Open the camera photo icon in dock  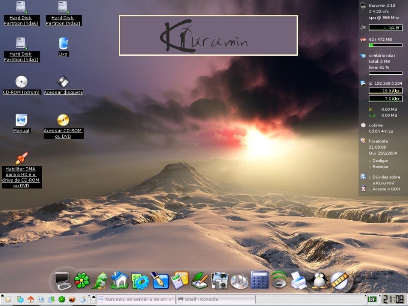click(219, 281)
